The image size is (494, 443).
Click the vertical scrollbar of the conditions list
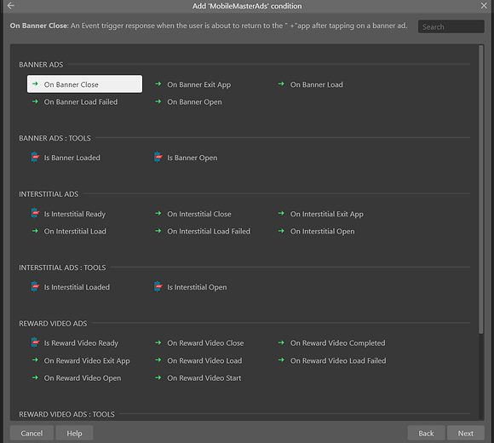point(480,189)
